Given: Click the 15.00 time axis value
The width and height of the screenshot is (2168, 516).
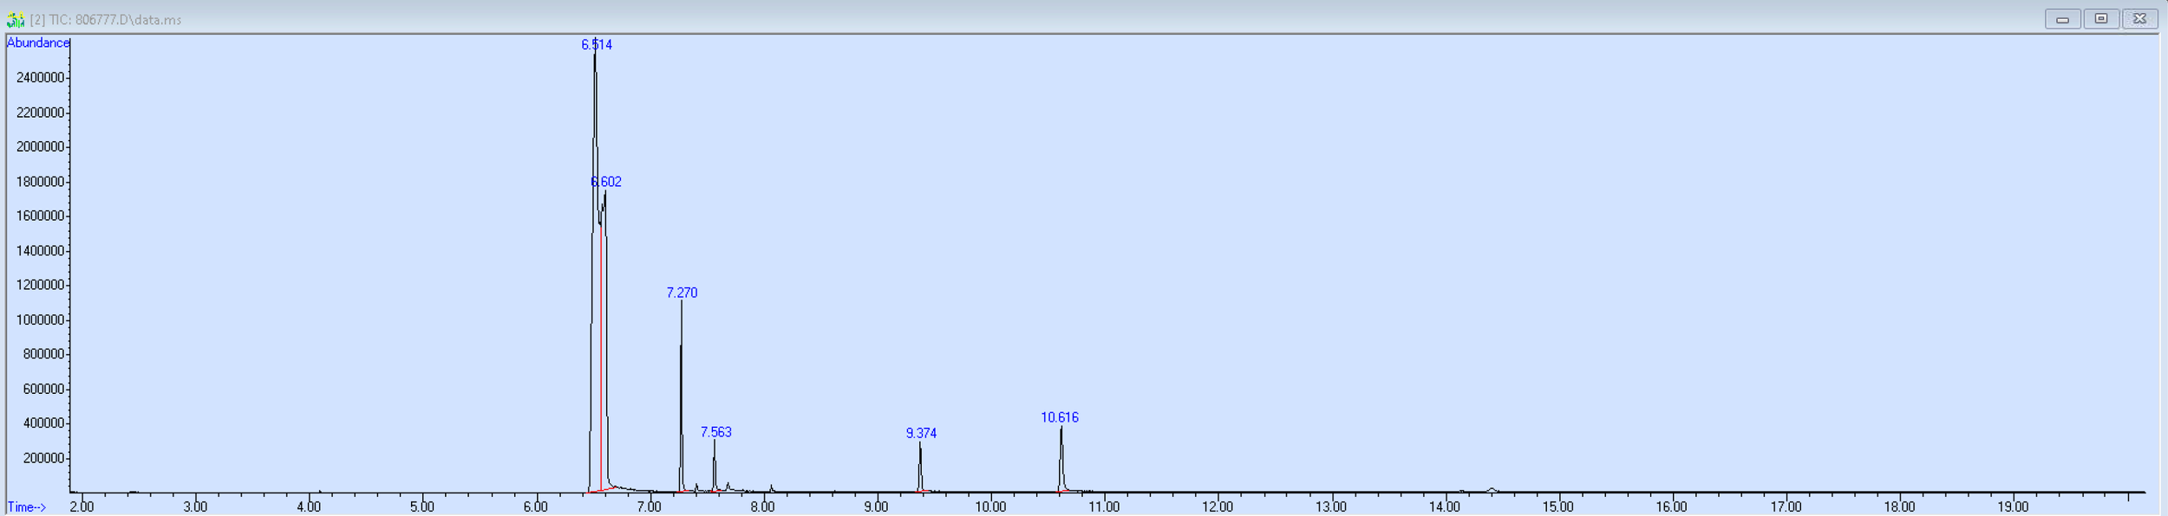Looking at the screenshot, I should (1558, 507).
